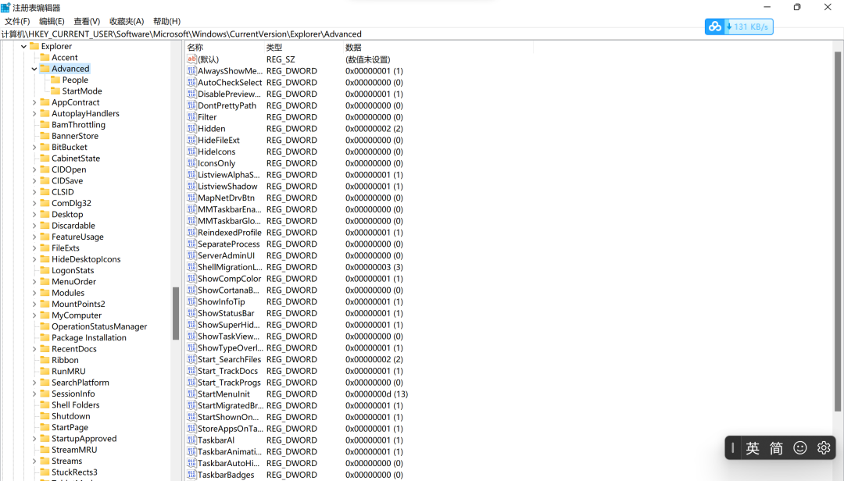This screenshot has height=481, width=844.
Task: Select the ListviewShadow value name
Action: pyautogui.click(x=227, y=187)
